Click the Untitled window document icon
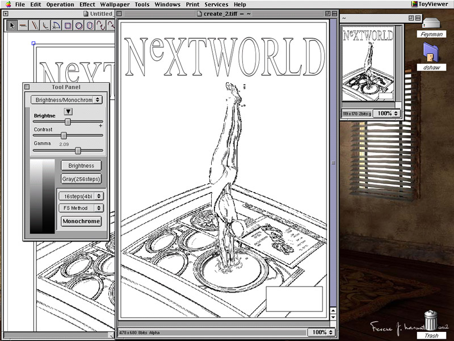Screen dimensions: 454x341 86,14
